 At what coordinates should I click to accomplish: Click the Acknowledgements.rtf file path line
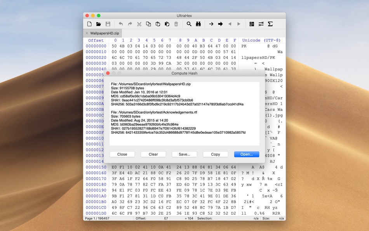click(154, 112)
